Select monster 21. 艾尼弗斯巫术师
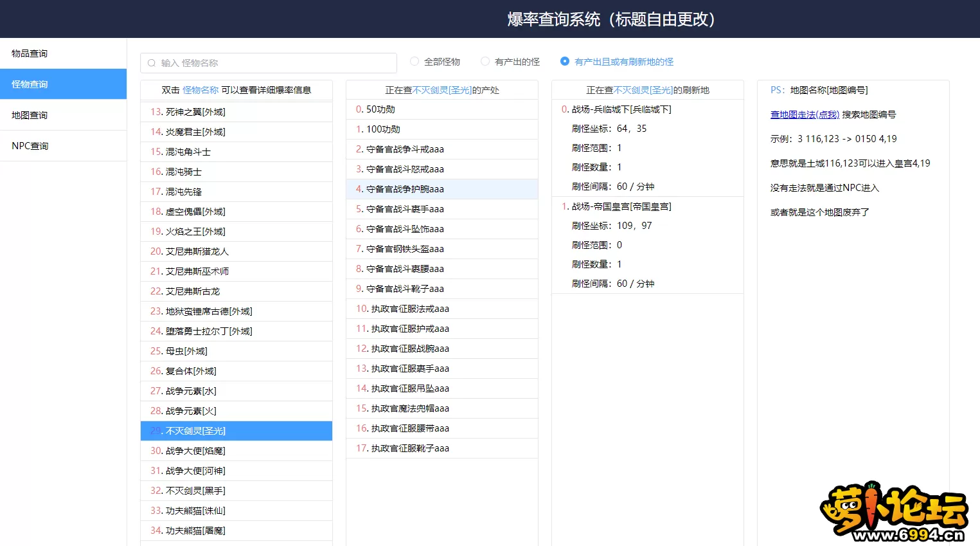The width and height of the screenshot is (980, 546). [x=236, y=271]
